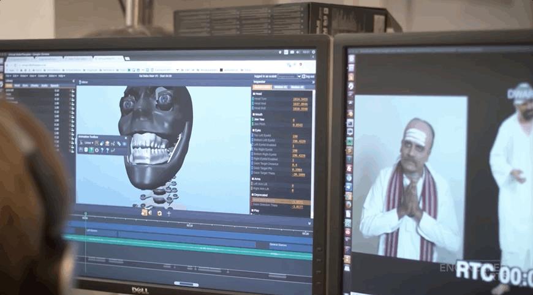Open the Linear interpolation dropdown in toolbox
This screenshot has height=295, width=533.
pos(89,143)
